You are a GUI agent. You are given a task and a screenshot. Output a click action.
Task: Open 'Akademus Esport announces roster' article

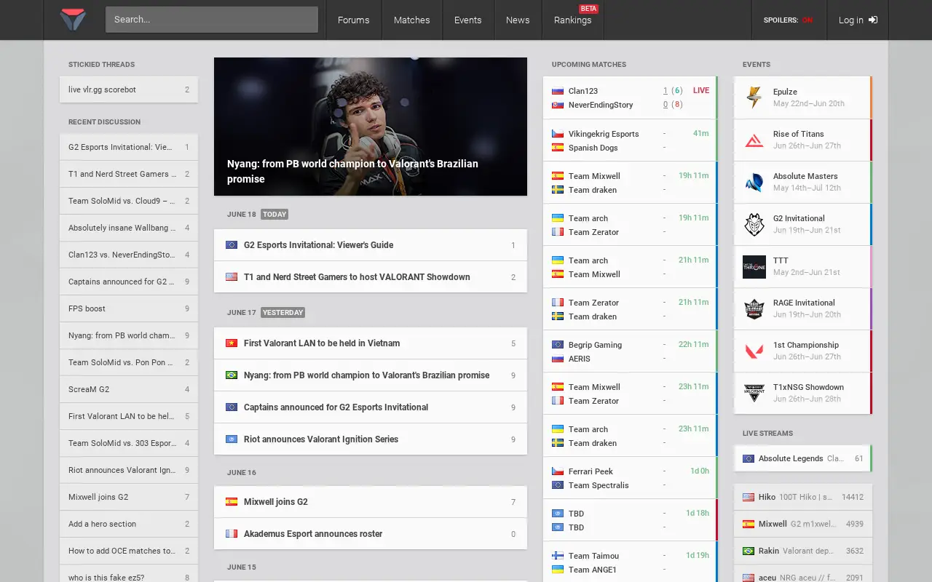tap(371, 534)
